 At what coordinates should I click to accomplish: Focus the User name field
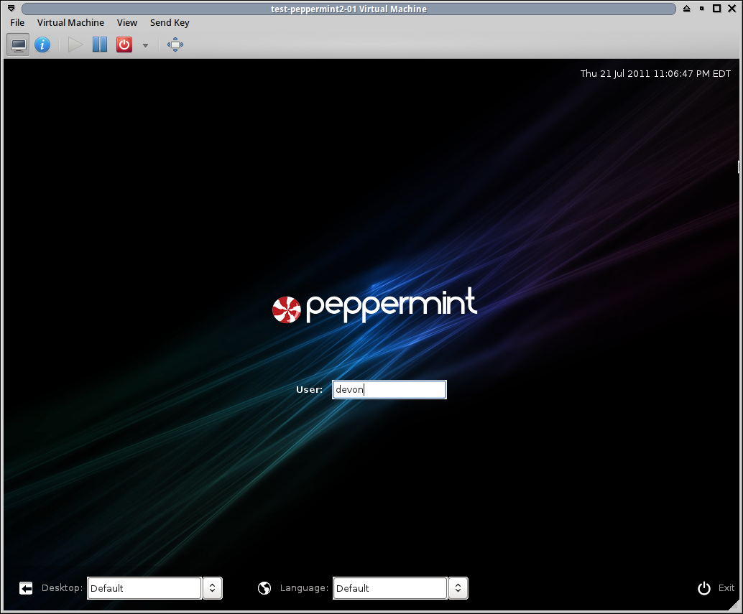[389, 390]
